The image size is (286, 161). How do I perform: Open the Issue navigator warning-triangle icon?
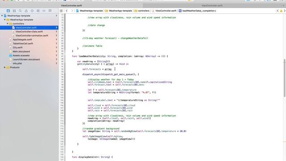(26, 11)
